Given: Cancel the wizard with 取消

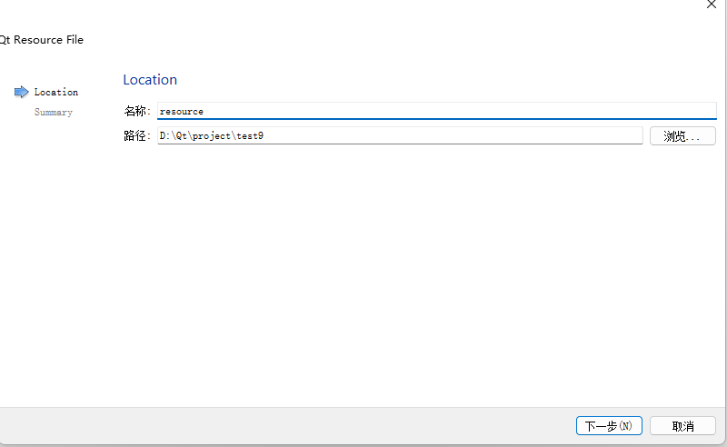Looking at the screenshot, I should point(682,426).
